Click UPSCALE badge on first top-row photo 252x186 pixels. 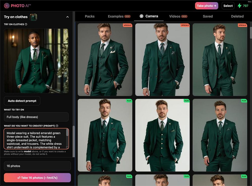tap(128, 25)
